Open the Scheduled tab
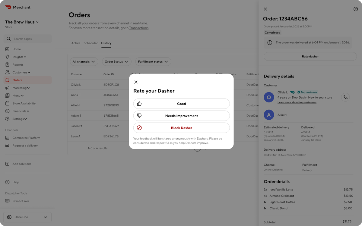Image resolution: width=362 pixels, height=226 pixels. click(91, 43)
